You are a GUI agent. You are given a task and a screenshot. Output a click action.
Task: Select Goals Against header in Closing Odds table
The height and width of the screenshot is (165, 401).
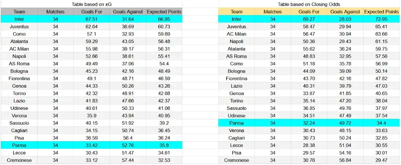345,12
